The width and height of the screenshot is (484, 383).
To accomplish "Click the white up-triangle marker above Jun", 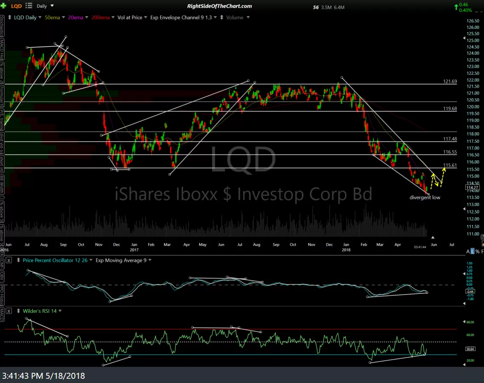I will click(433, 237).
